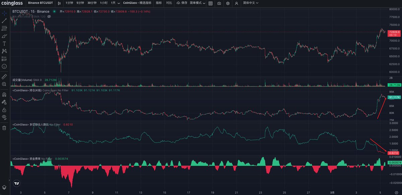
Task: Click the camera snapshot icon
Action: tap(219, 3)
